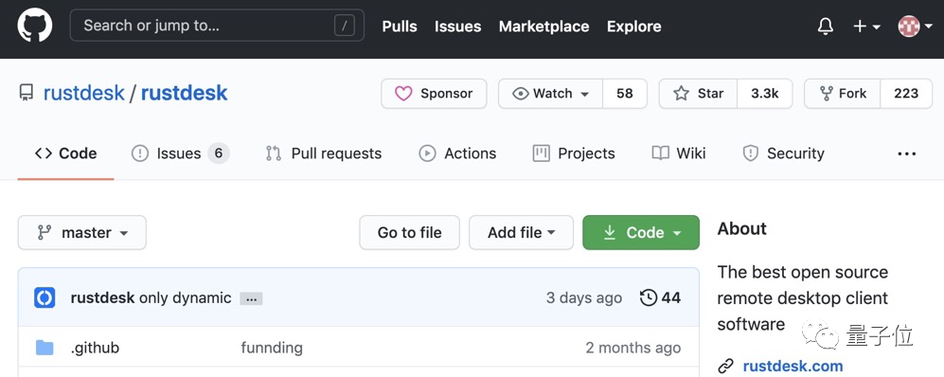Open the Actions tab
Viewport: 944px width, 377px height.
coord(457,153)
